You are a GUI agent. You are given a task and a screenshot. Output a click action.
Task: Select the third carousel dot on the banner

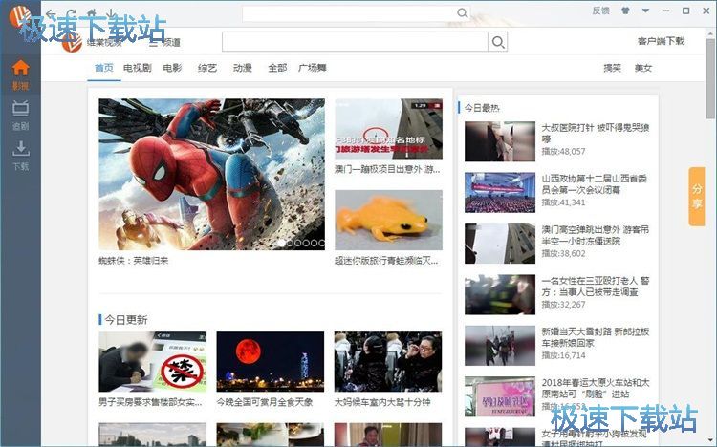tap(298, 244)
